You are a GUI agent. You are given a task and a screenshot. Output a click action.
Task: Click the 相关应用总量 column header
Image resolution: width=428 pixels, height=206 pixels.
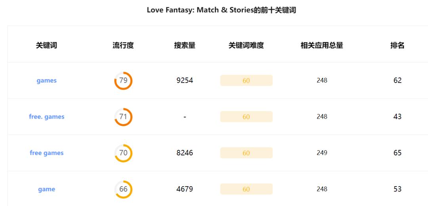(x=322, y=45)
